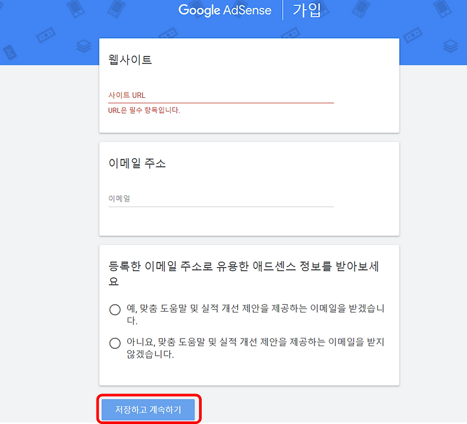Click the 등록한 이메일 주소로 heading text
The width and height of the screenshot is (467, 424).
click(x=244, y=274)
